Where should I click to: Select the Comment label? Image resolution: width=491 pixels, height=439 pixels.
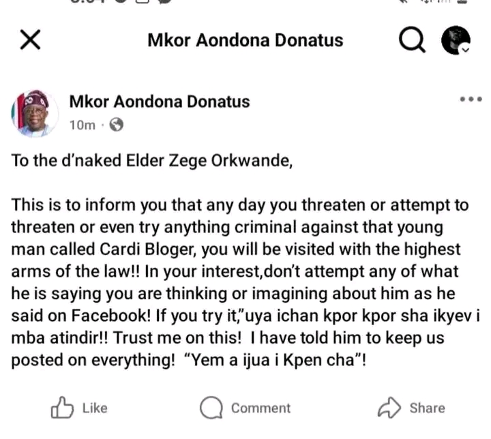(x=261, y=408)
